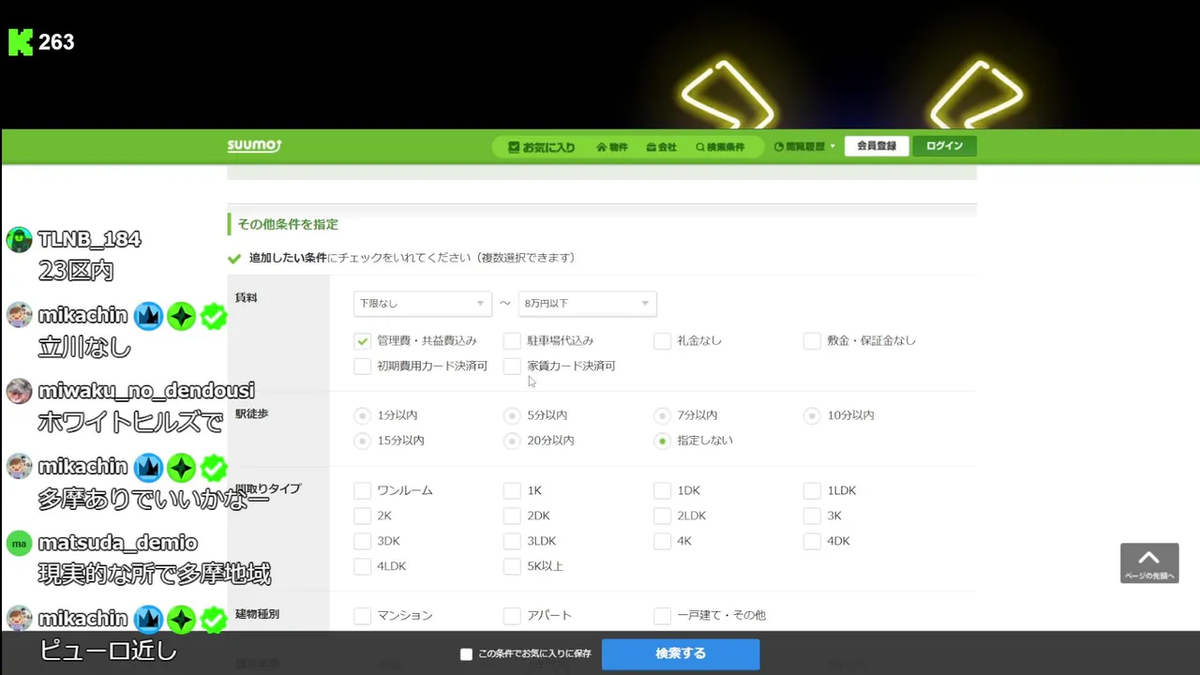Select 10分以内 walk time radio
The image size is (1200, 675).
coord(812,415)
